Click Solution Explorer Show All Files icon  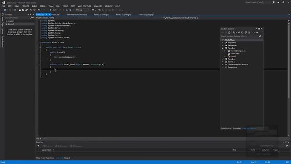tap(249, 32)
